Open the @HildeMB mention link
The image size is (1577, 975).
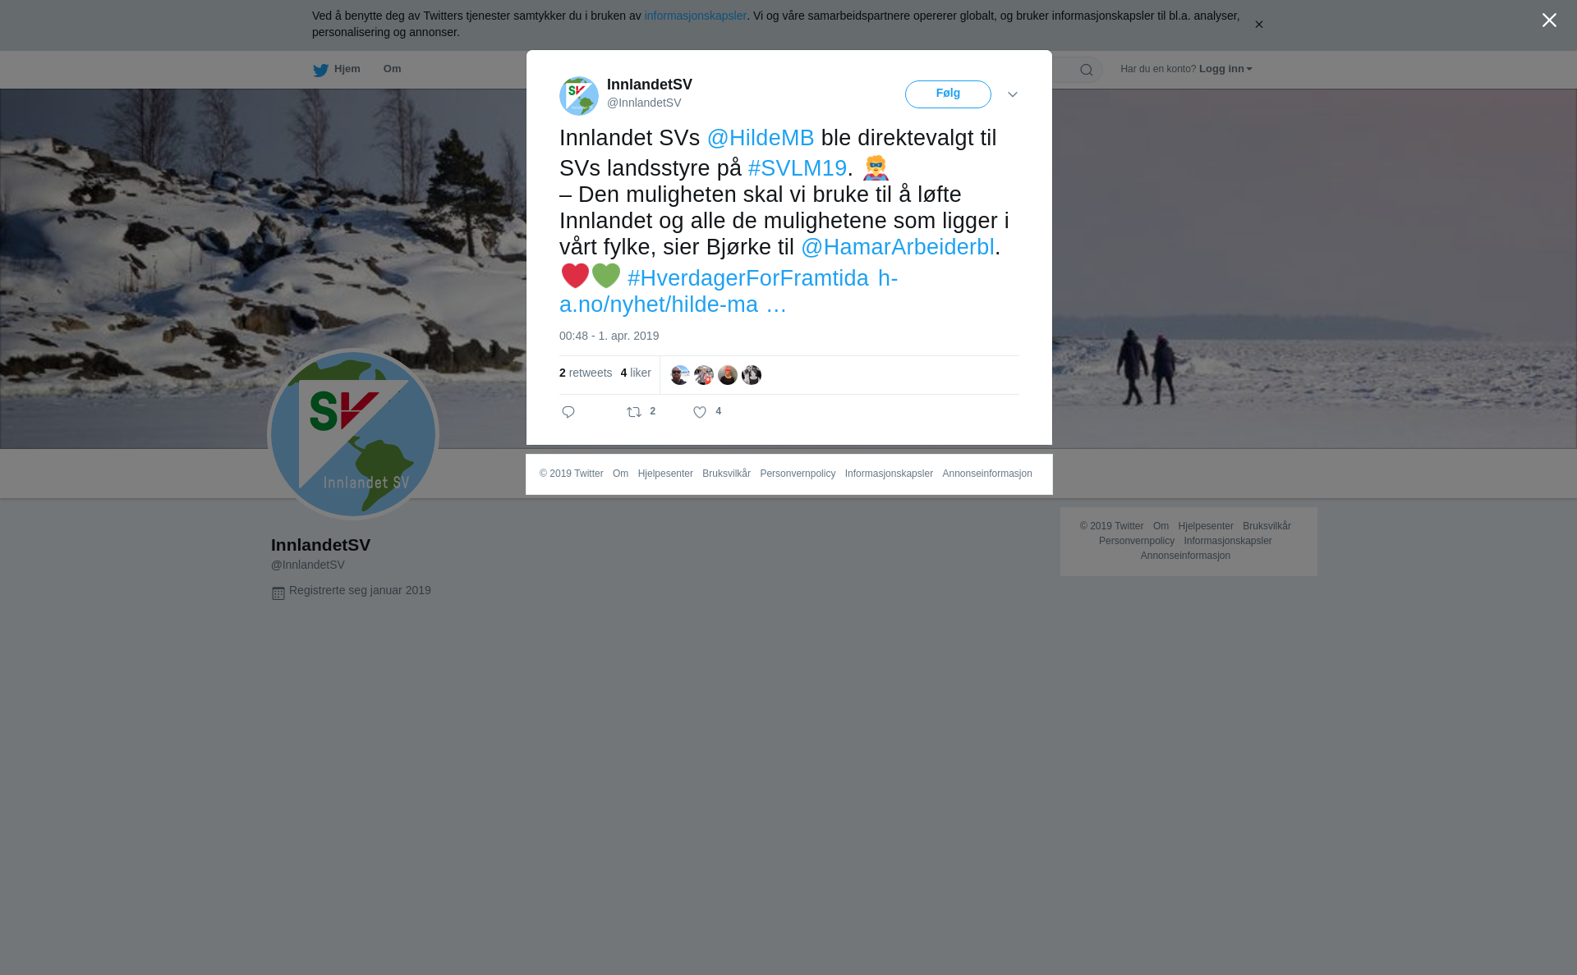[x=761, y=138]
